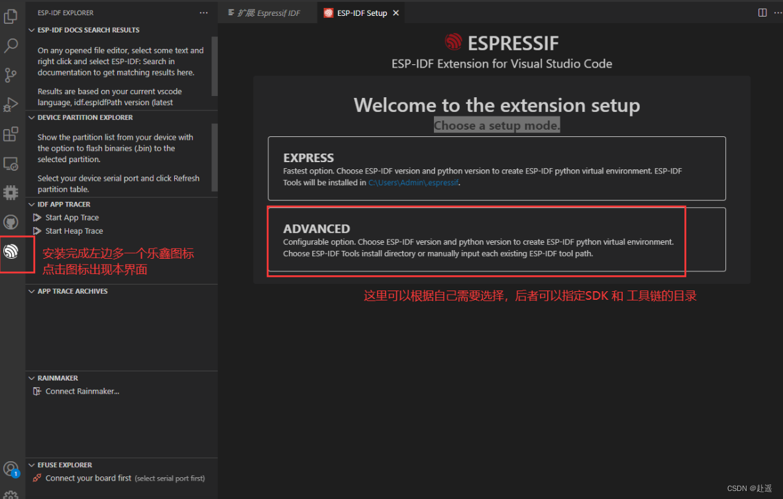
Task: Click the Device Partition Explorer scrollbar
Action: pos(215,158)
